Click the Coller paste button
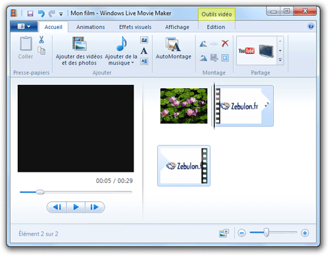 click(x=26, y=47)
